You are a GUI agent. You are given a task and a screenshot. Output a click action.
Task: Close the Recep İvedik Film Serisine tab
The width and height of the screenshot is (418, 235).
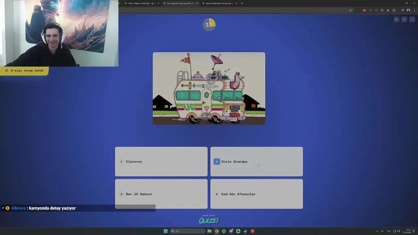[236, 3]
